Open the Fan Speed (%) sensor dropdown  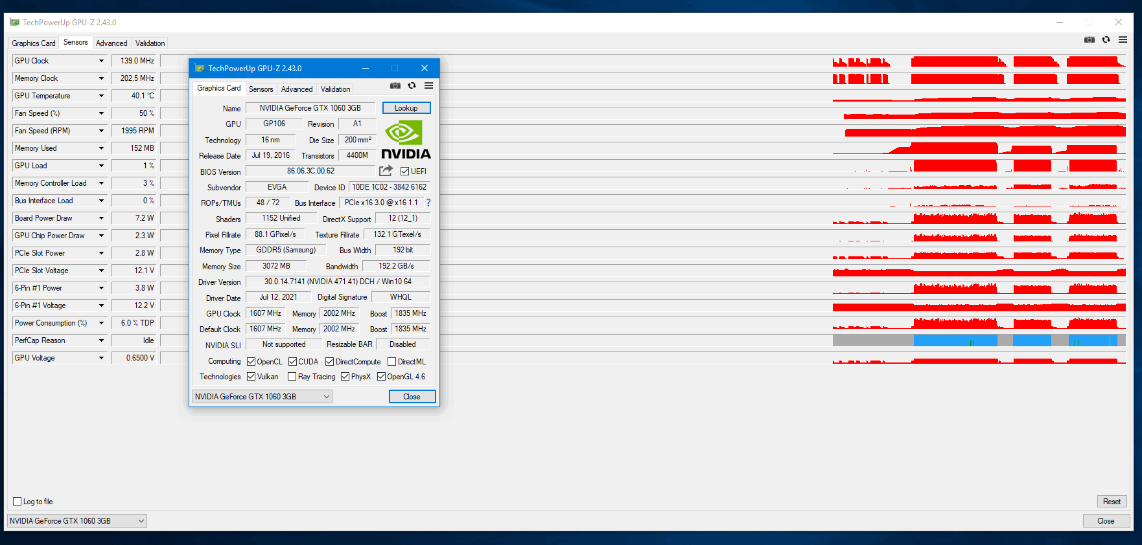tap(101, 113)
